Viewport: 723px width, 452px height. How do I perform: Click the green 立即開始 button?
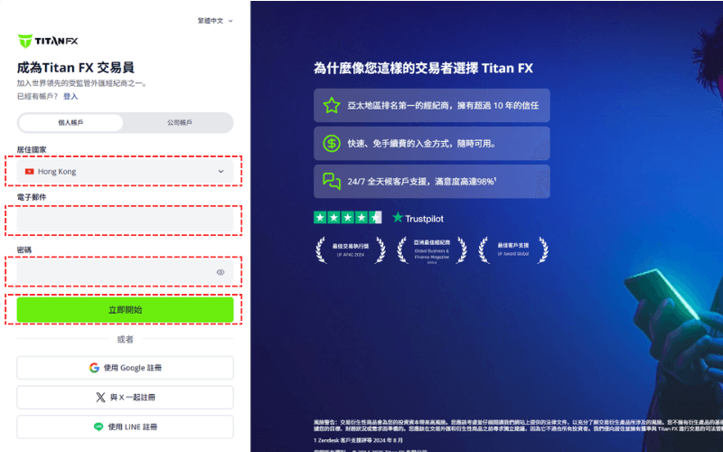(125, 309)
